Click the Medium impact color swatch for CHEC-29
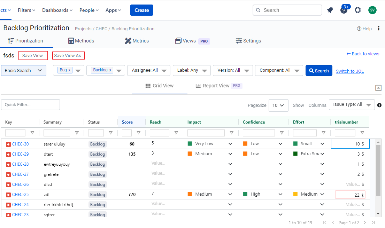Viewport: 385px width, 228px height. click(x=190, y=154)
